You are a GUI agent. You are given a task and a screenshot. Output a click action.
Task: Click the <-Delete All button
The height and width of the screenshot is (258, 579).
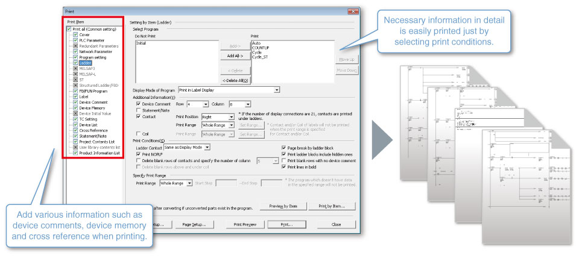click(x=235, y=80)
